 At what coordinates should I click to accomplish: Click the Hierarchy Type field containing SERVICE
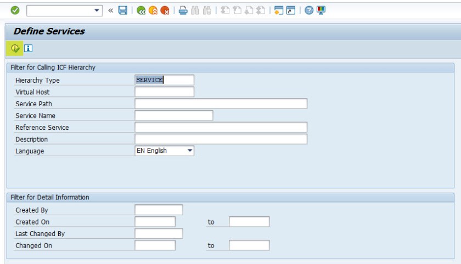(x=164, y=80)
